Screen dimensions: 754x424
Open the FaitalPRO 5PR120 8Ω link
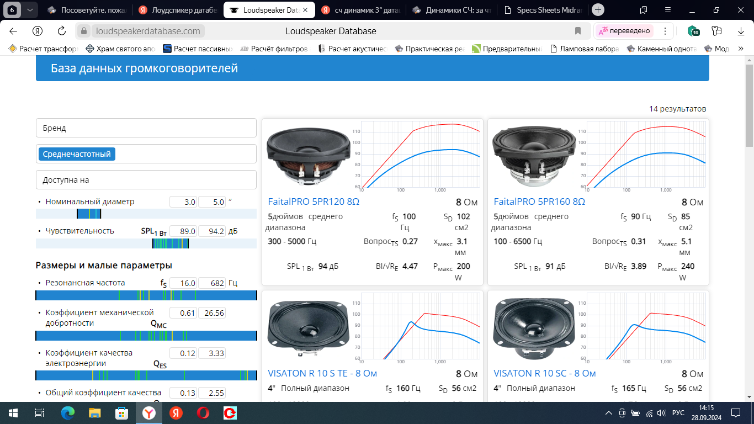coord(314,202)
